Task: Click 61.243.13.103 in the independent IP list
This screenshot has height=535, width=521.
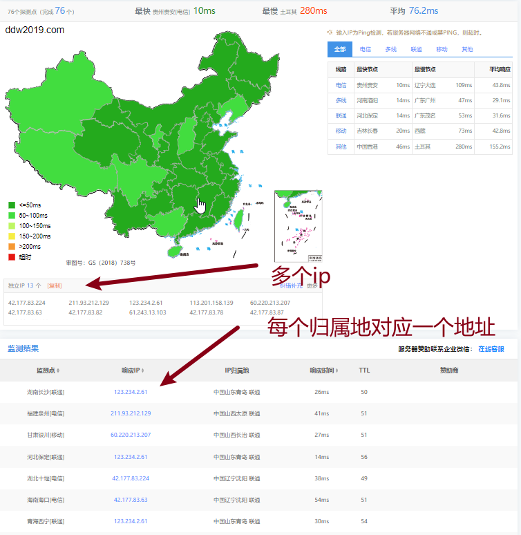Action: click(147, 312)
